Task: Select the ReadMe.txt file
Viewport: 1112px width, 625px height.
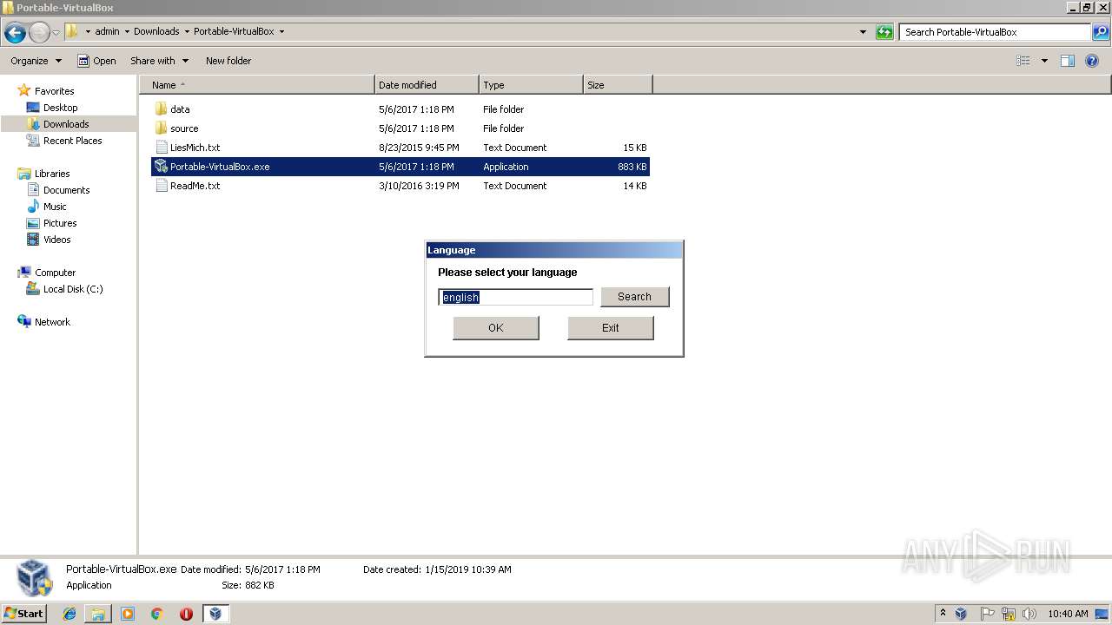Action: coord(400,186)
